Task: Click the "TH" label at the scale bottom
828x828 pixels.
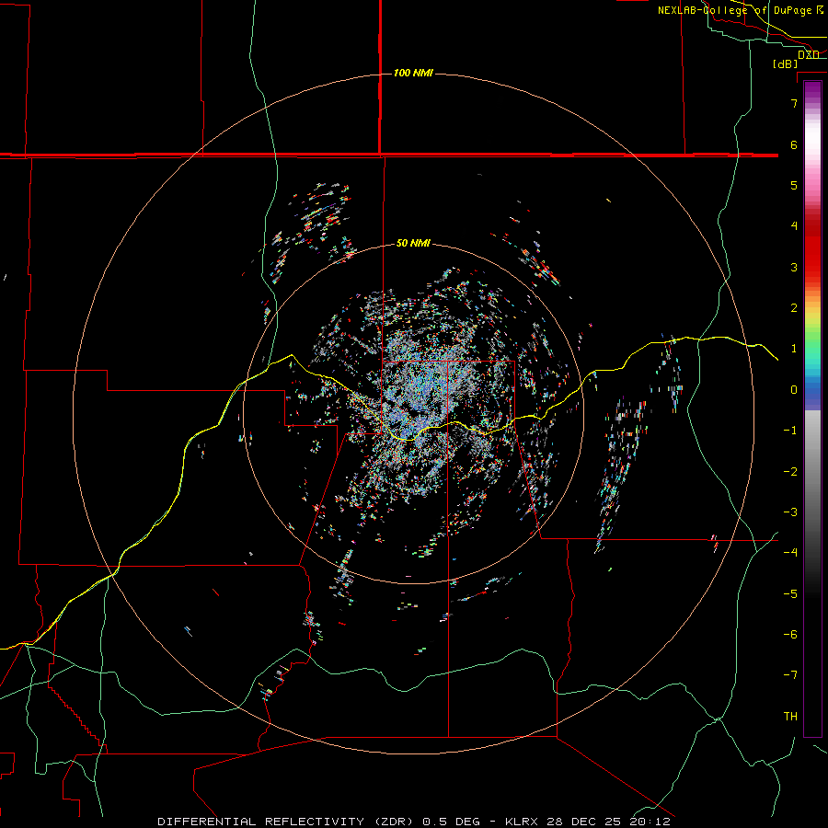Action: pos(790,717)
